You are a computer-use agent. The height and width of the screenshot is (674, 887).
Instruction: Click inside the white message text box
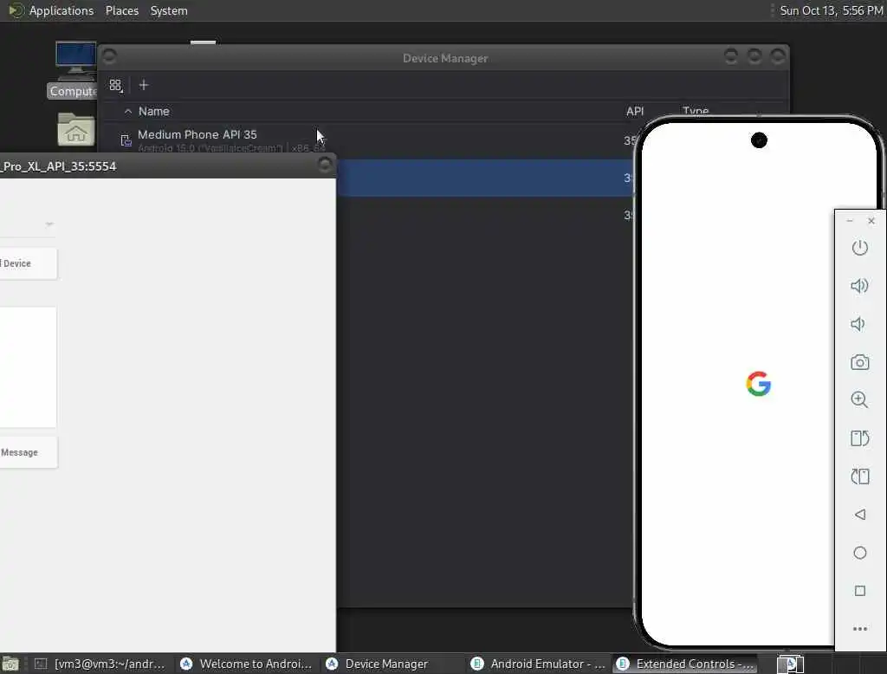tap(27, 367)
